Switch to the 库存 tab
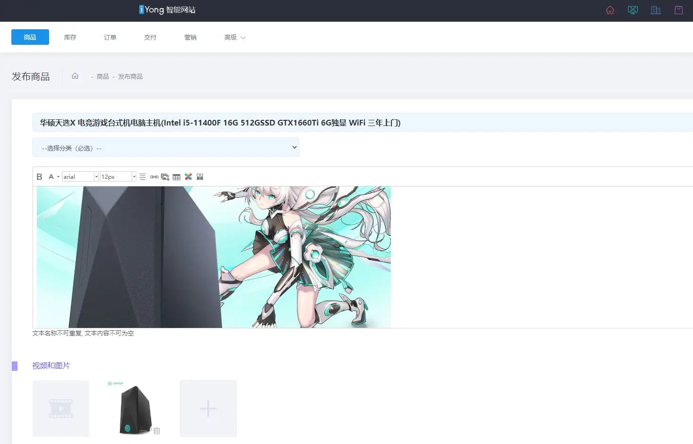The height and width of the screenshot is (444, 693). pyautogui.click(x=70, y=37)
